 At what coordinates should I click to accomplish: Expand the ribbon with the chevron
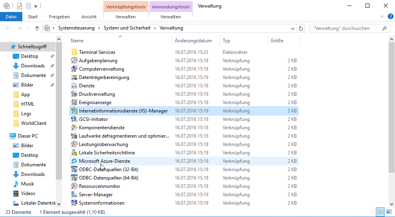(380, 17)
